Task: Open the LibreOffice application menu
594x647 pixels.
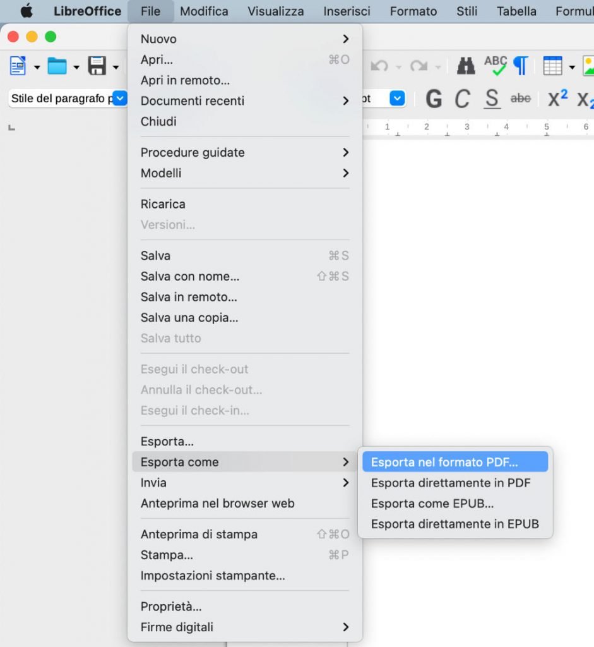Action: coord(87,11)
